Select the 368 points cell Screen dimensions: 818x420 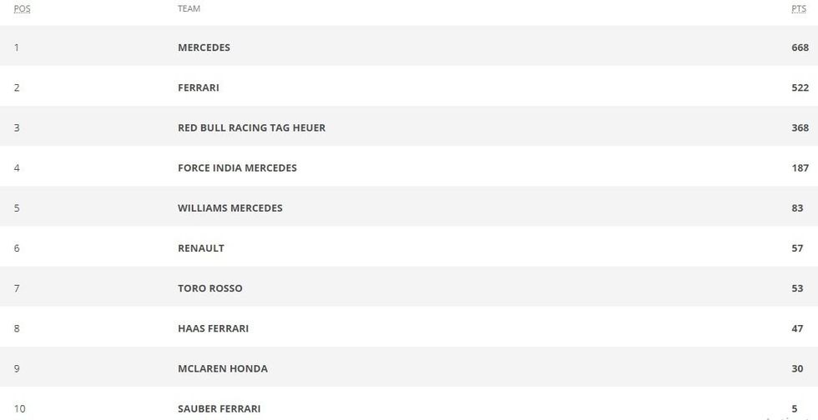(800, 127)
